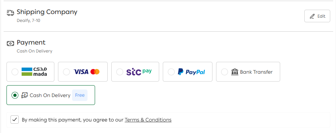
Task: Select the Cash On Delivery radio button
Action: (15, 95)
